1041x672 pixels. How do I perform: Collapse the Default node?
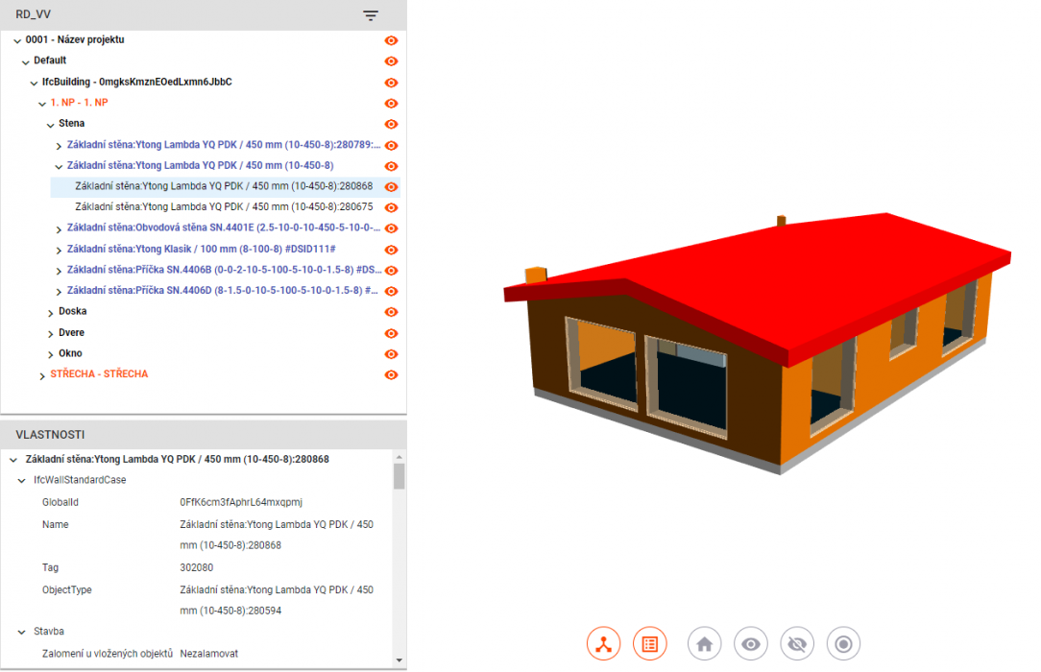[25, 61]
